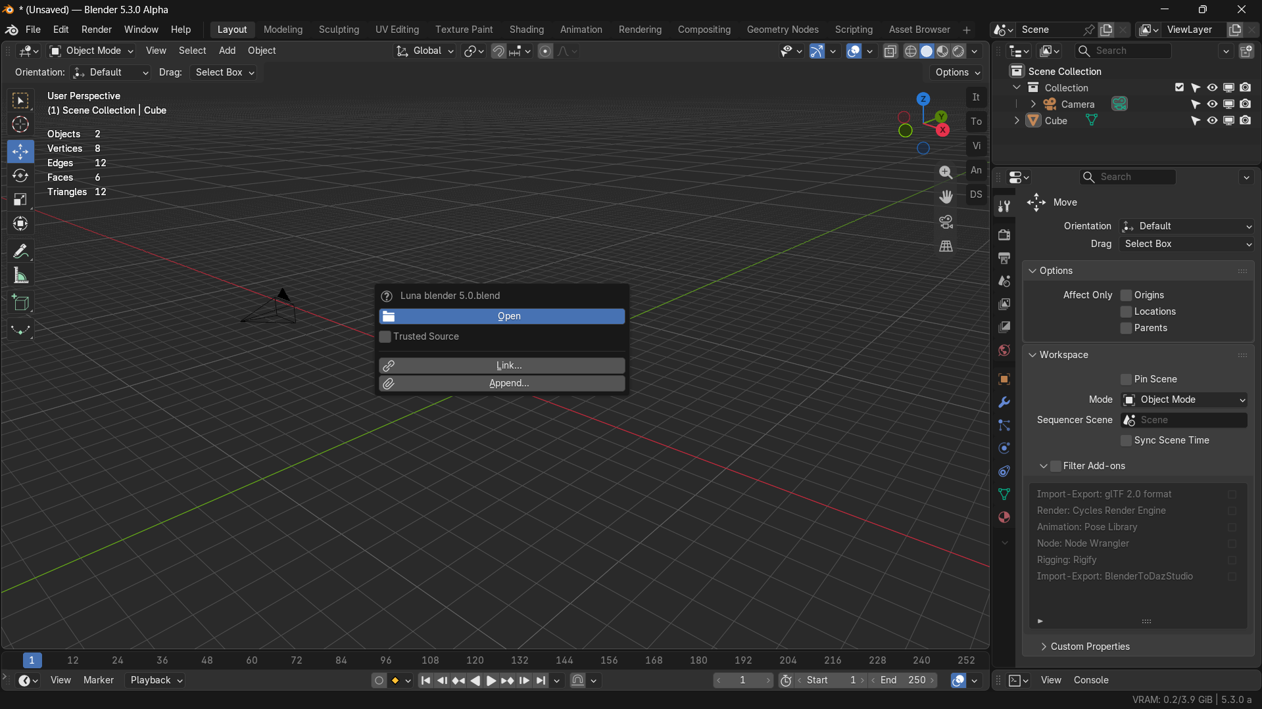
Task: Open the Modifiers wrench properties tab
Action: pos(1004,402)
